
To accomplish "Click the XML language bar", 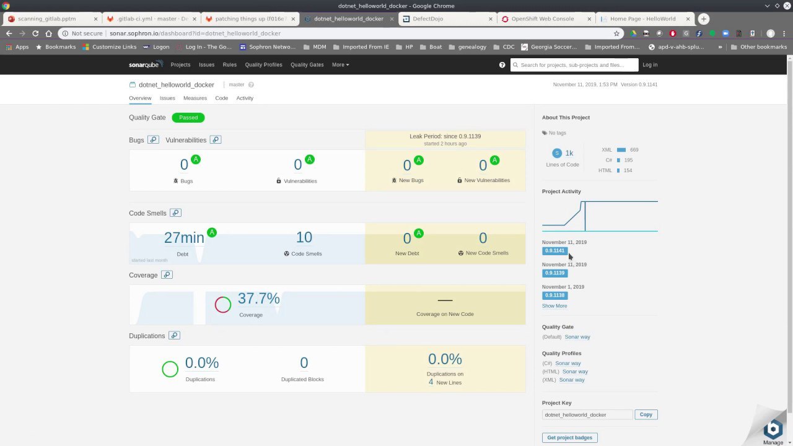I will click(x=621, y=150).
